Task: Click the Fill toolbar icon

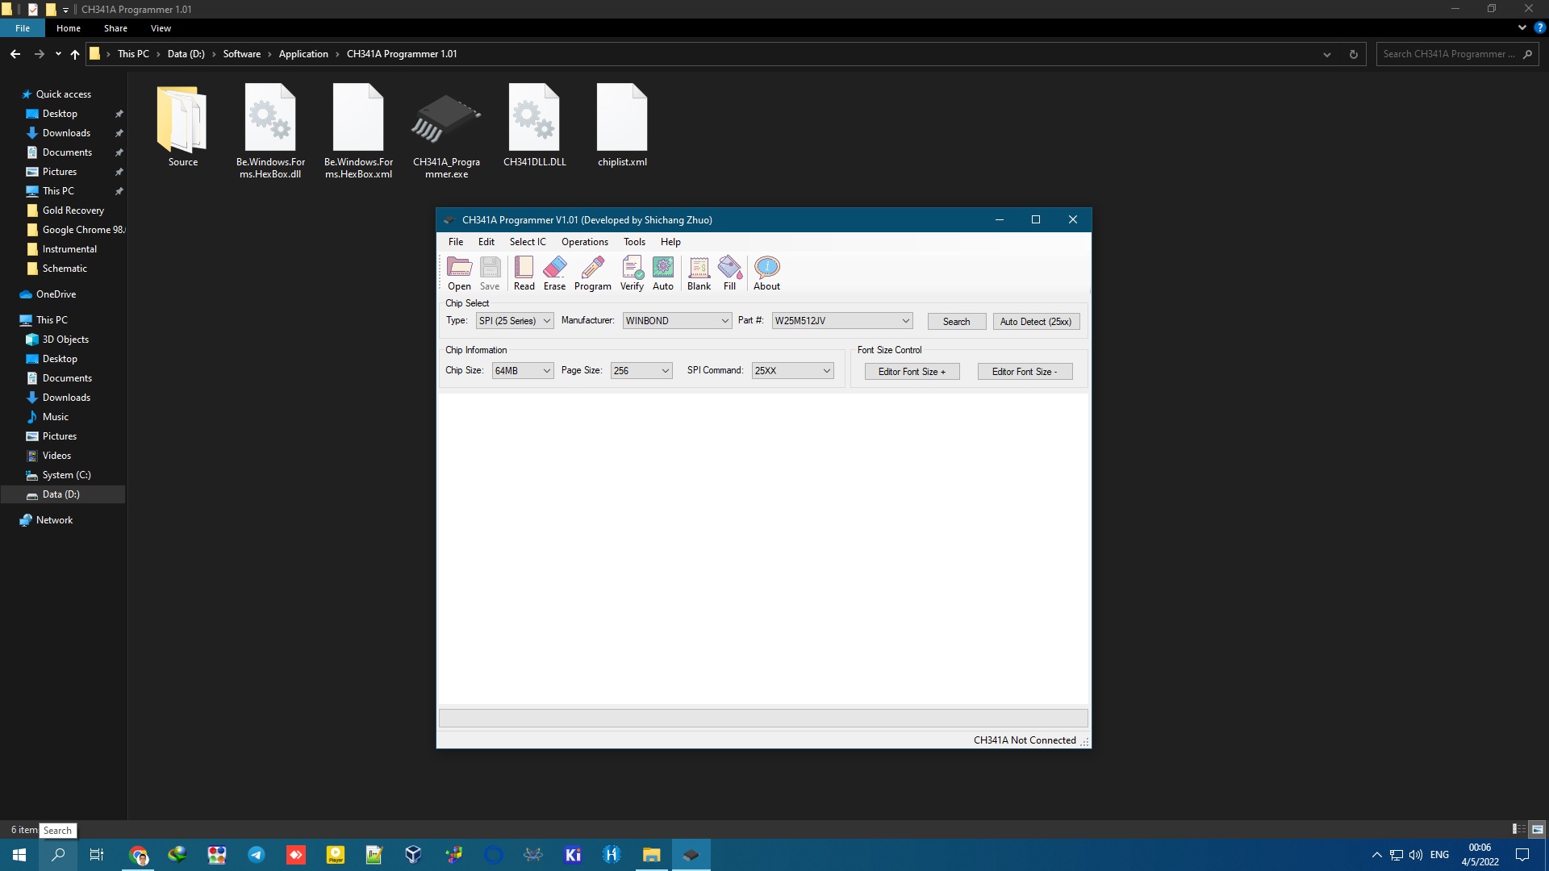Action: 729,273
